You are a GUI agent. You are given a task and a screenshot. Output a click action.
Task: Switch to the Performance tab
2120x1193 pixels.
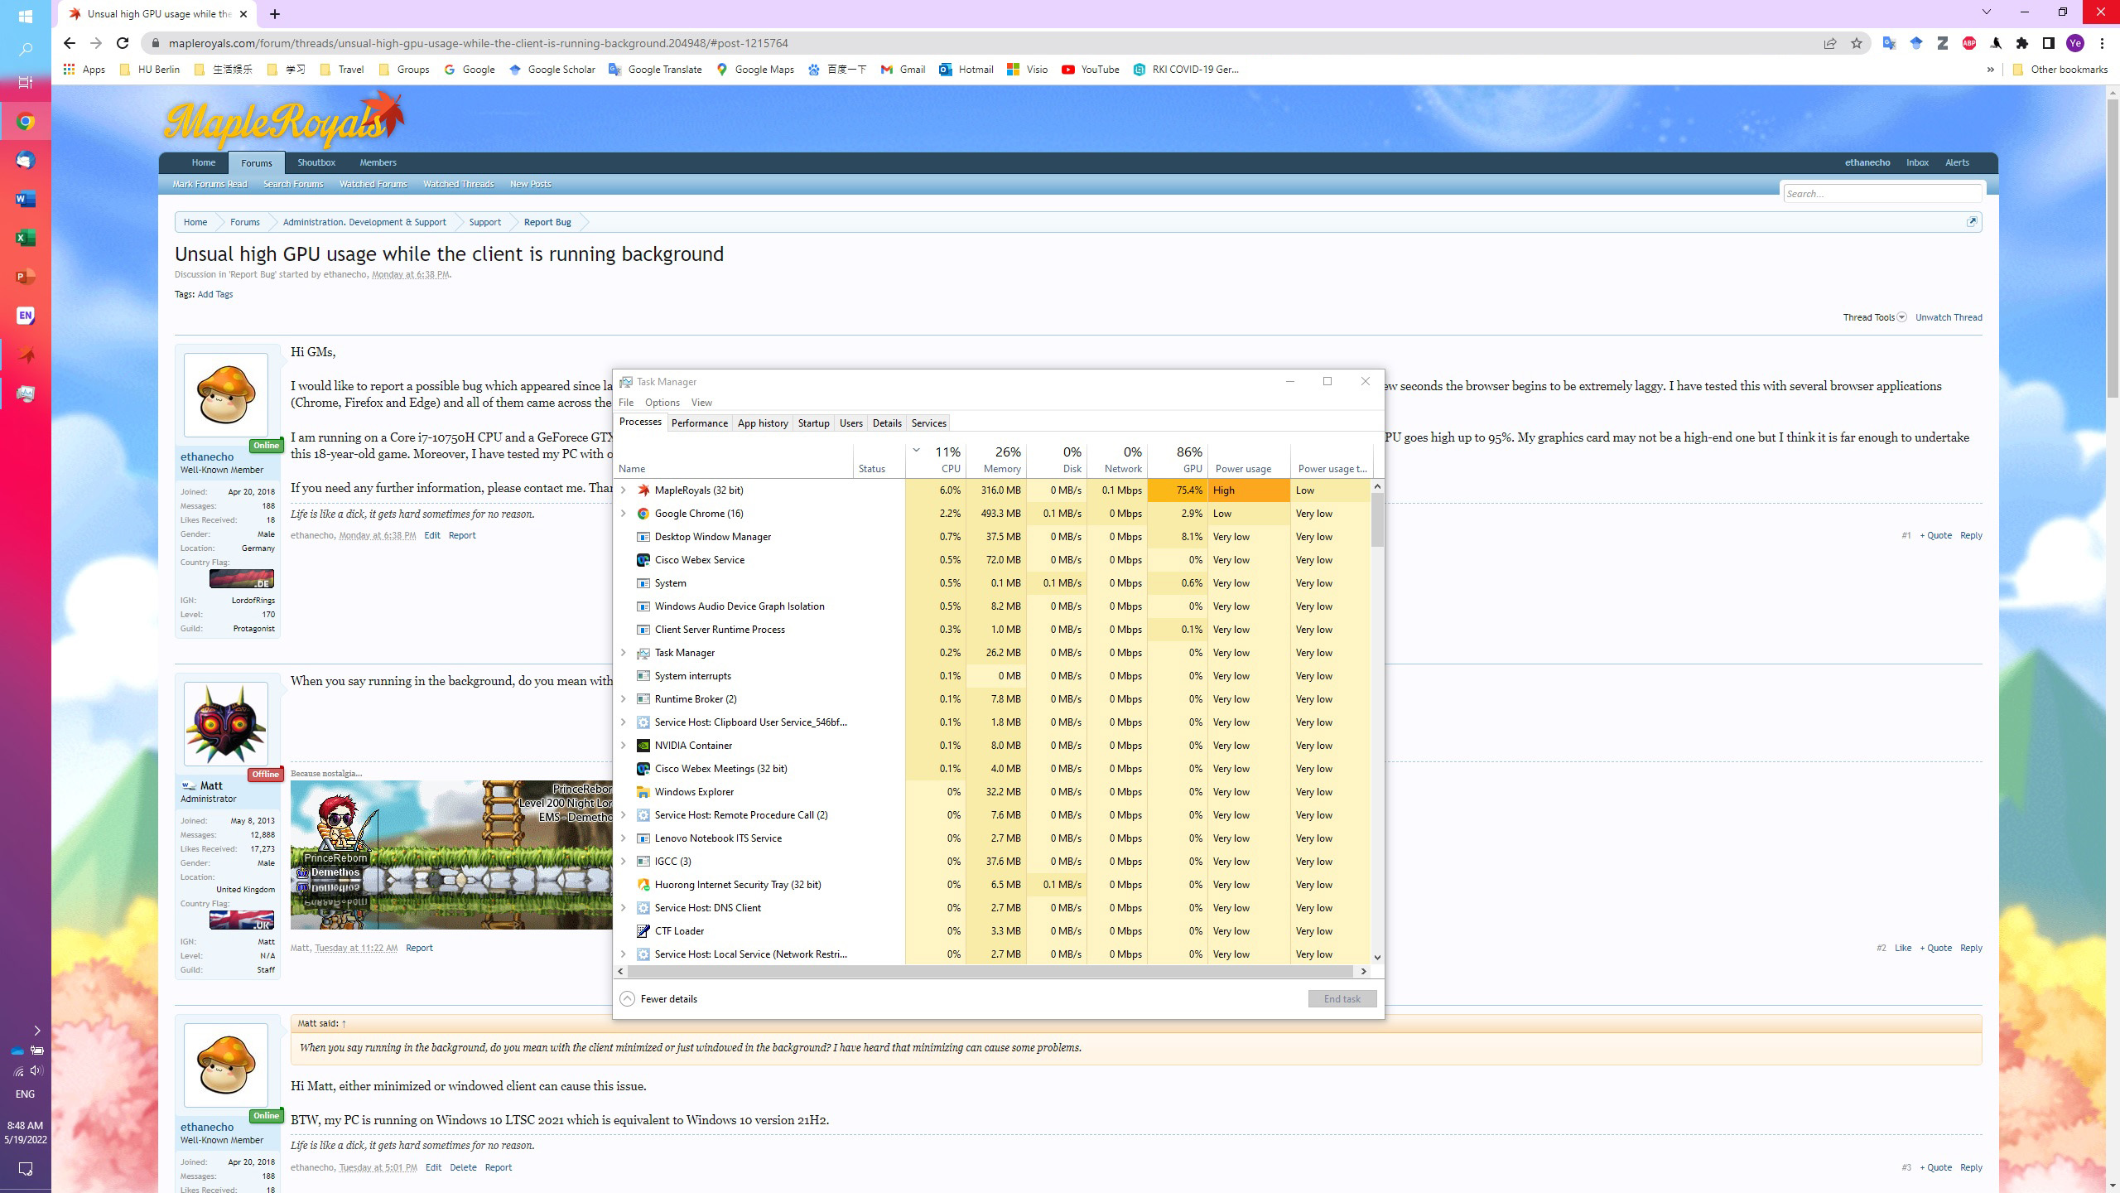click(700, 423)
